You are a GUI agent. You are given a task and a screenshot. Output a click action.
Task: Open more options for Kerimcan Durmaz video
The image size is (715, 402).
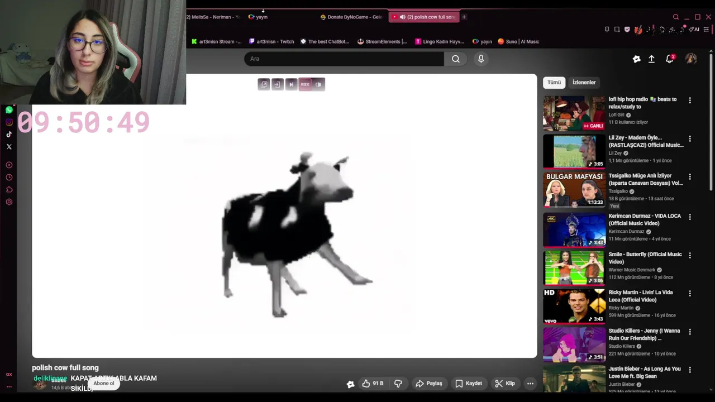click(690, 217)
